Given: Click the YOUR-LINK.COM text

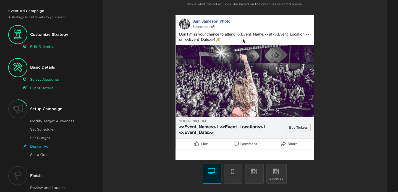Looking at the screenshot, I should [x=192, y=121].
